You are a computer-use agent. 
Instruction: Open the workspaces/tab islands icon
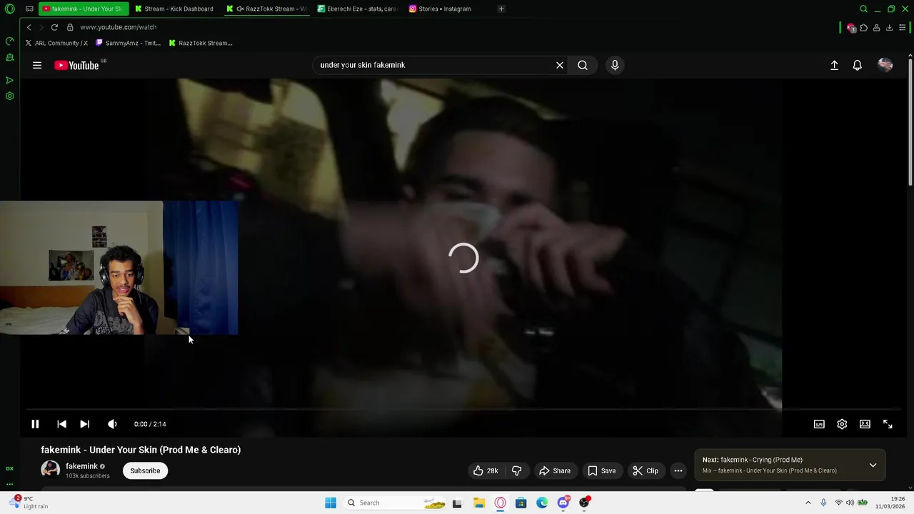point(29,9)
